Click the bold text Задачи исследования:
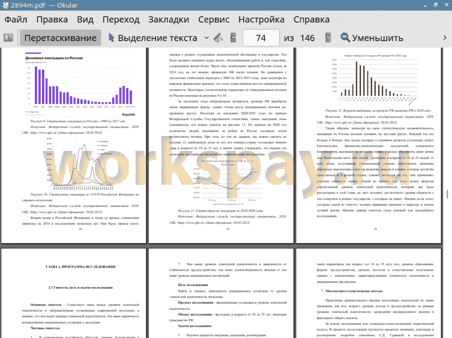Screen dimensions: 452x338 [195, 326]
